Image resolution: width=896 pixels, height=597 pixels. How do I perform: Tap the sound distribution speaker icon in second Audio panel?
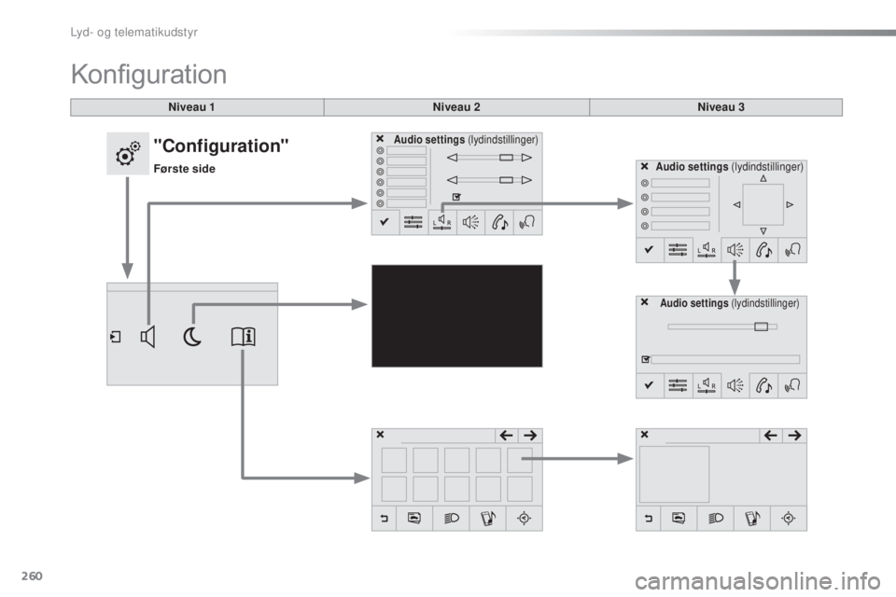[736, 250]
